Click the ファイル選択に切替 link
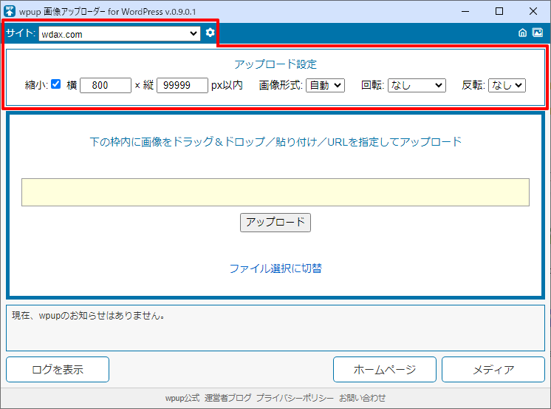This screenshot has height=409, width=551. [x=275, y=268]
